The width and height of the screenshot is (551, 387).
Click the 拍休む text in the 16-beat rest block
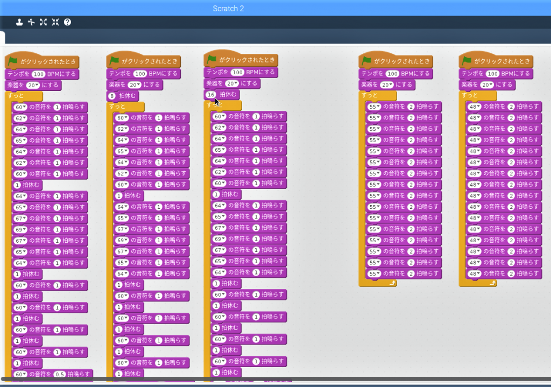click(x=228, y=95)
